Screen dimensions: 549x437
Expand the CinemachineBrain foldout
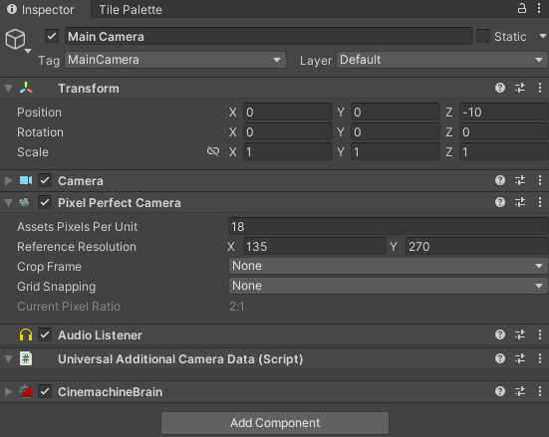click(8, 391)
